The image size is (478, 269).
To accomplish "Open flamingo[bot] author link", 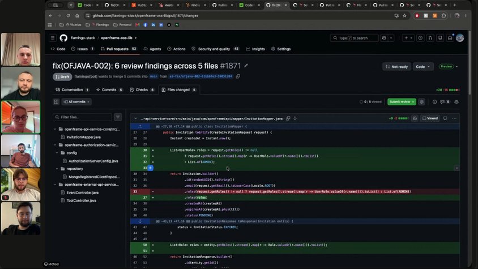I will (86, 76).
